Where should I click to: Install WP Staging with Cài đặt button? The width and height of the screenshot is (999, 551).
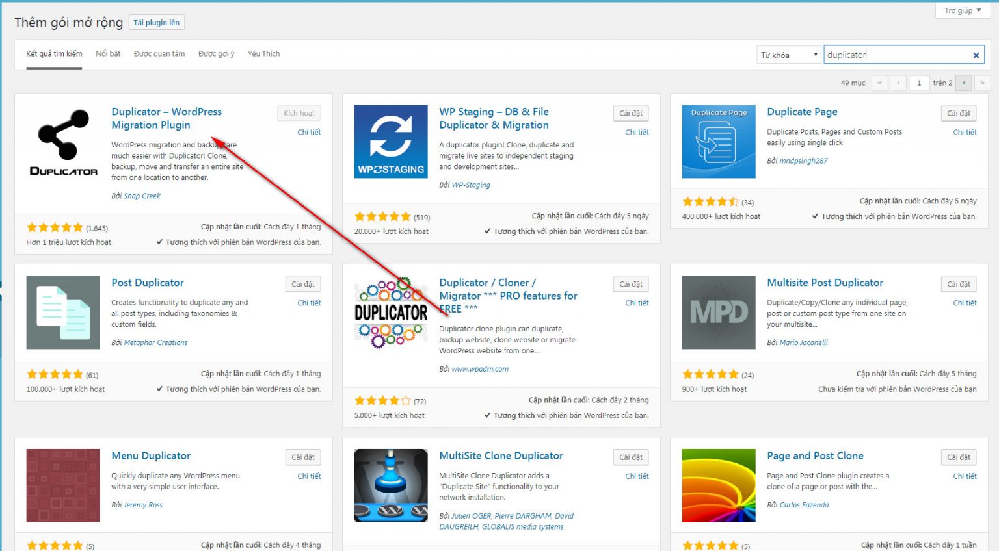(630, 113)
